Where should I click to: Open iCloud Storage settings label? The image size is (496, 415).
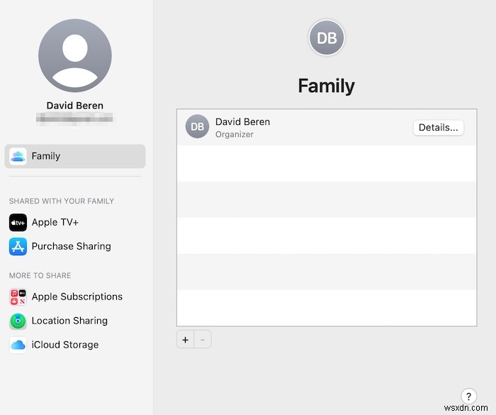point(65,345)
